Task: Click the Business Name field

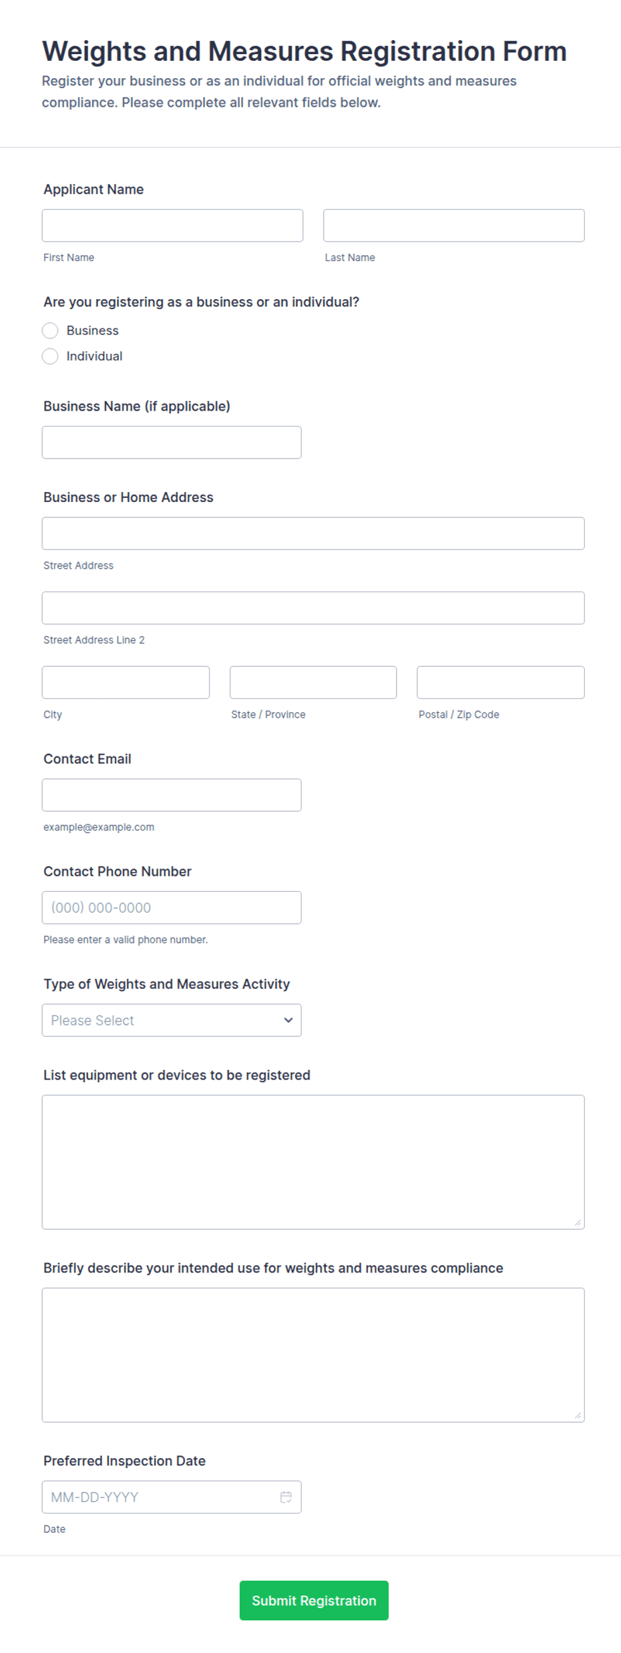Action: pyautogui.click(x=172, y=442)
